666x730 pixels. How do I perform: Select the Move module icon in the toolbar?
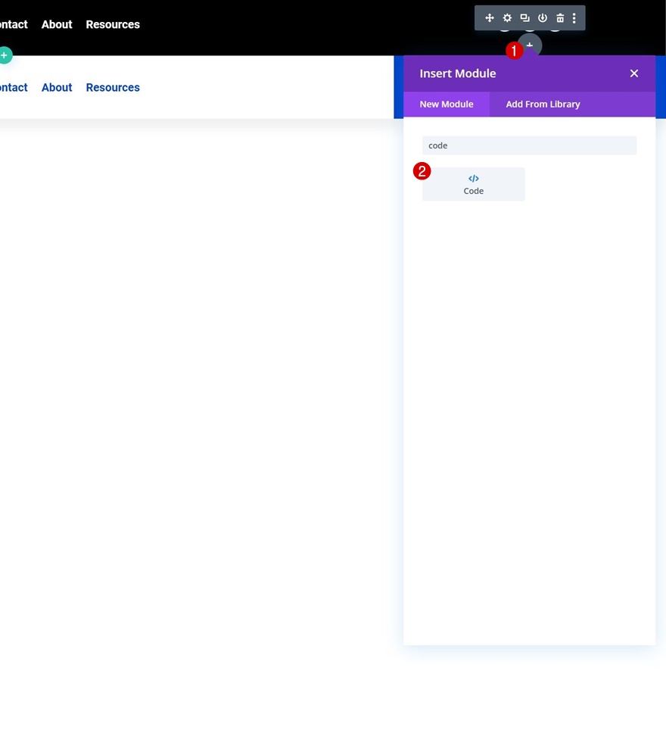click(489, 17)
